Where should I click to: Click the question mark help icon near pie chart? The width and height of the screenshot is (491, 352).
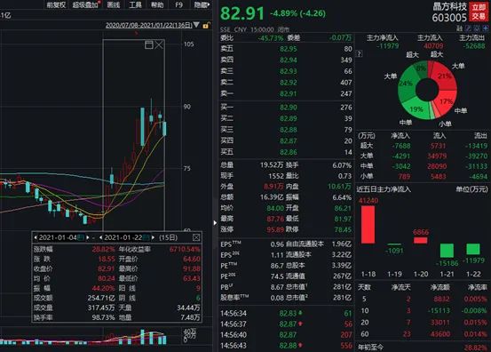click(360, 54)
